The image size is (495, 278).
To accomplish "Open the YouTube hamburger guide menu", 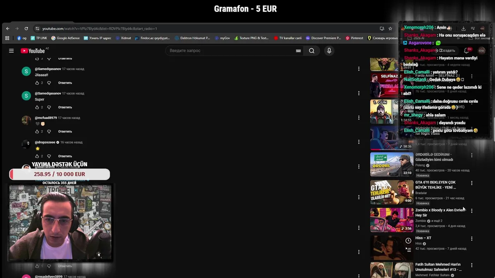I will 11,51.
